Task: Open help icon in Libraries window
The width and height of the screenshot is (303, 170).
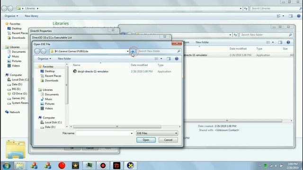Action: point(299,16)
